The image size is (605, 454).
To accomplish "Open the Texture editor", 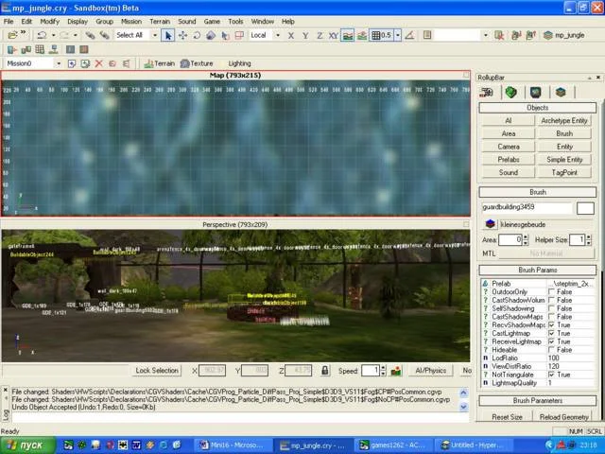I will pos(197,63).
